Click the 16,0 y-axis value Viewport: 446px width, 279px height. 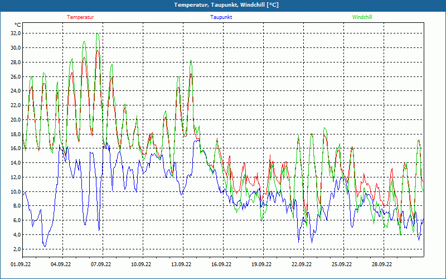(16, 148)
